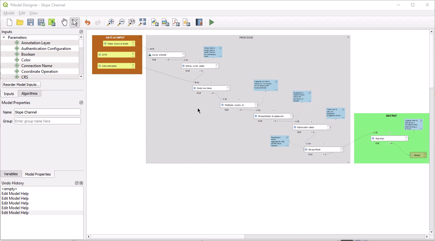The width and height of the screenshot is (435, 241).
Task: Switch to the Variables tab
Action: [11, 174]
